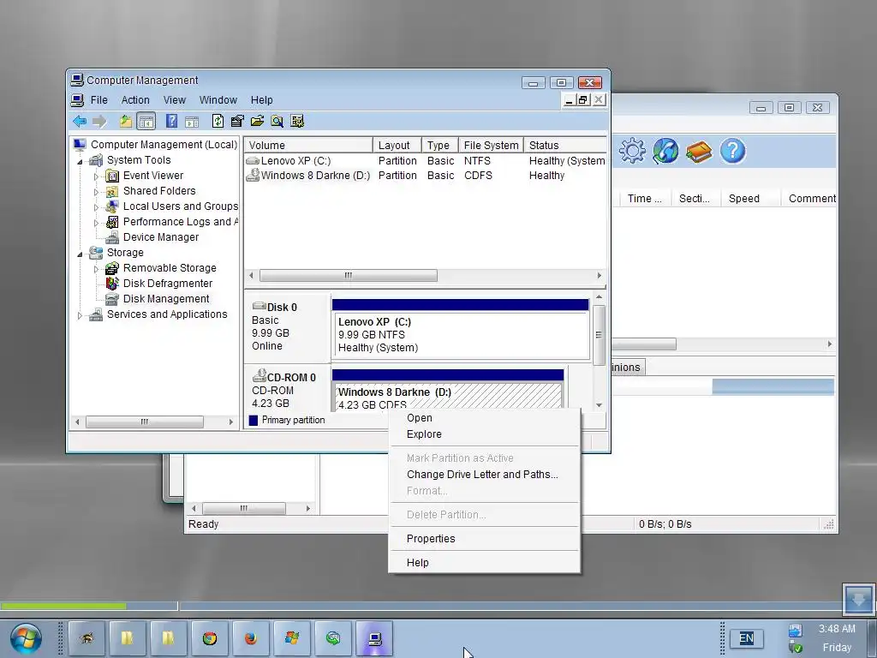Screen dimensions: 877x658
Task: Click the Comment column header in background window
Action: point(808,199)
